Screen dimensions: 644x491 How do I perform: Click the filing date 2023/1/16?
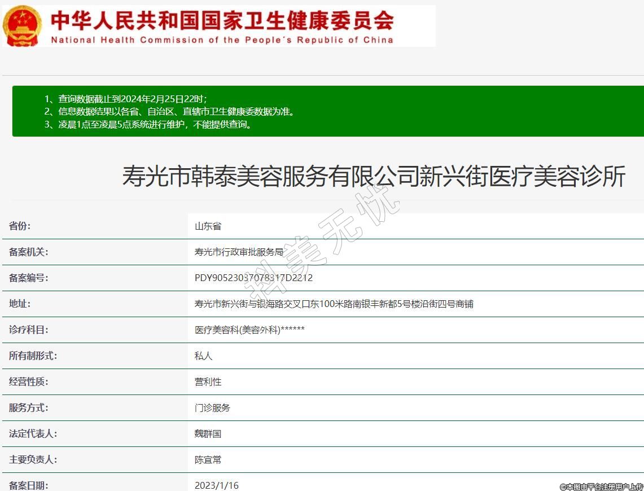(216, 485)
